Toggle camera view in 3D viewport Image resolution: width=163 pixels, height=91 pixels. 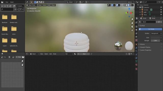tap(132, 27)
